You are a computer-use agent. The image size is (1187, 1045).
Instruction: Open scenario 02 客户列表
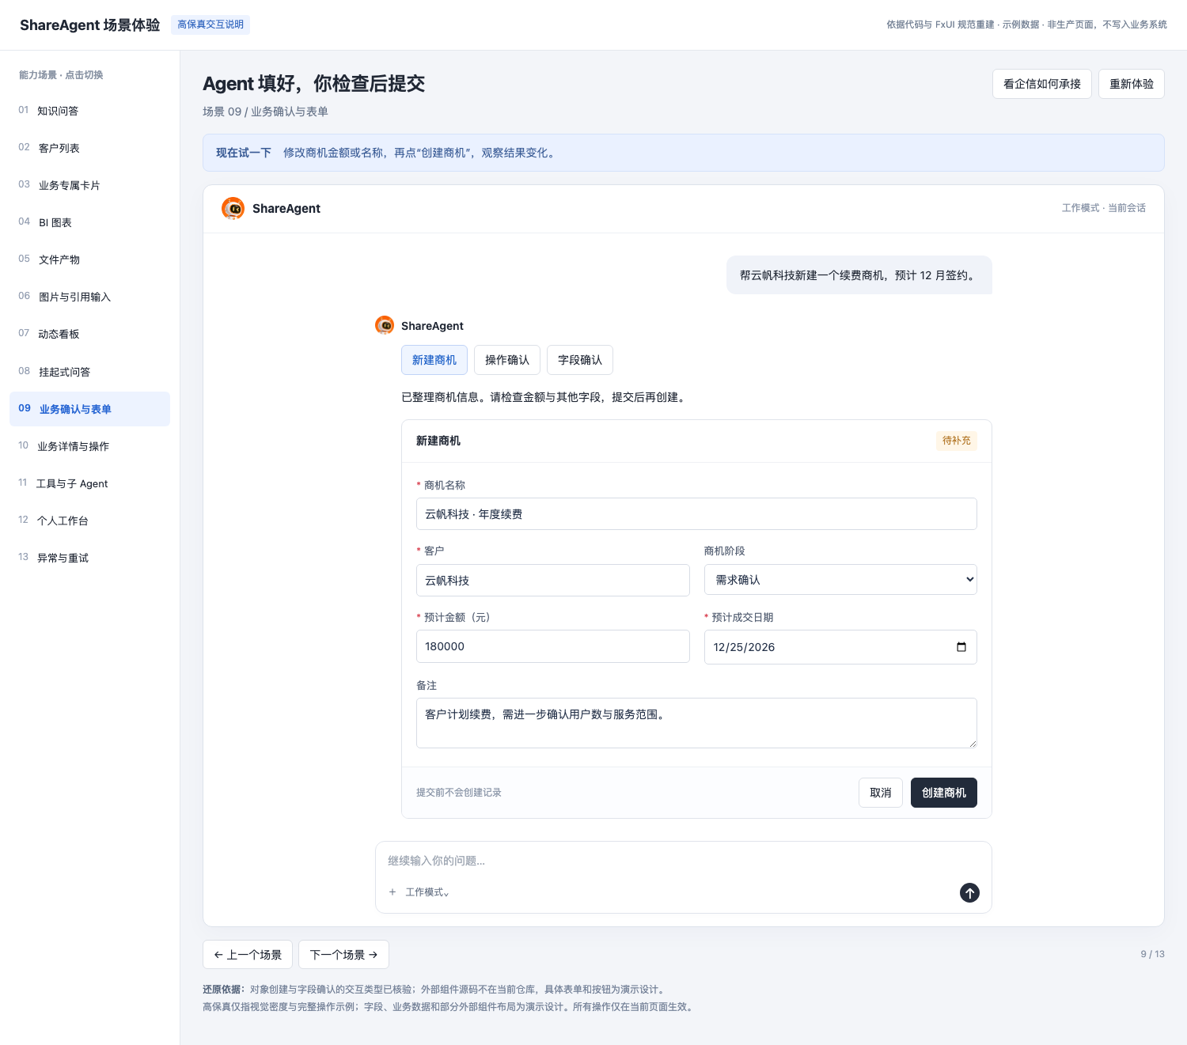point(89,148)
